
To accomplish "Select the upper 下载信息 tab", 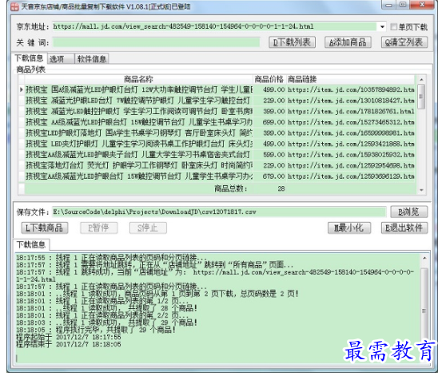I will 29,58.
